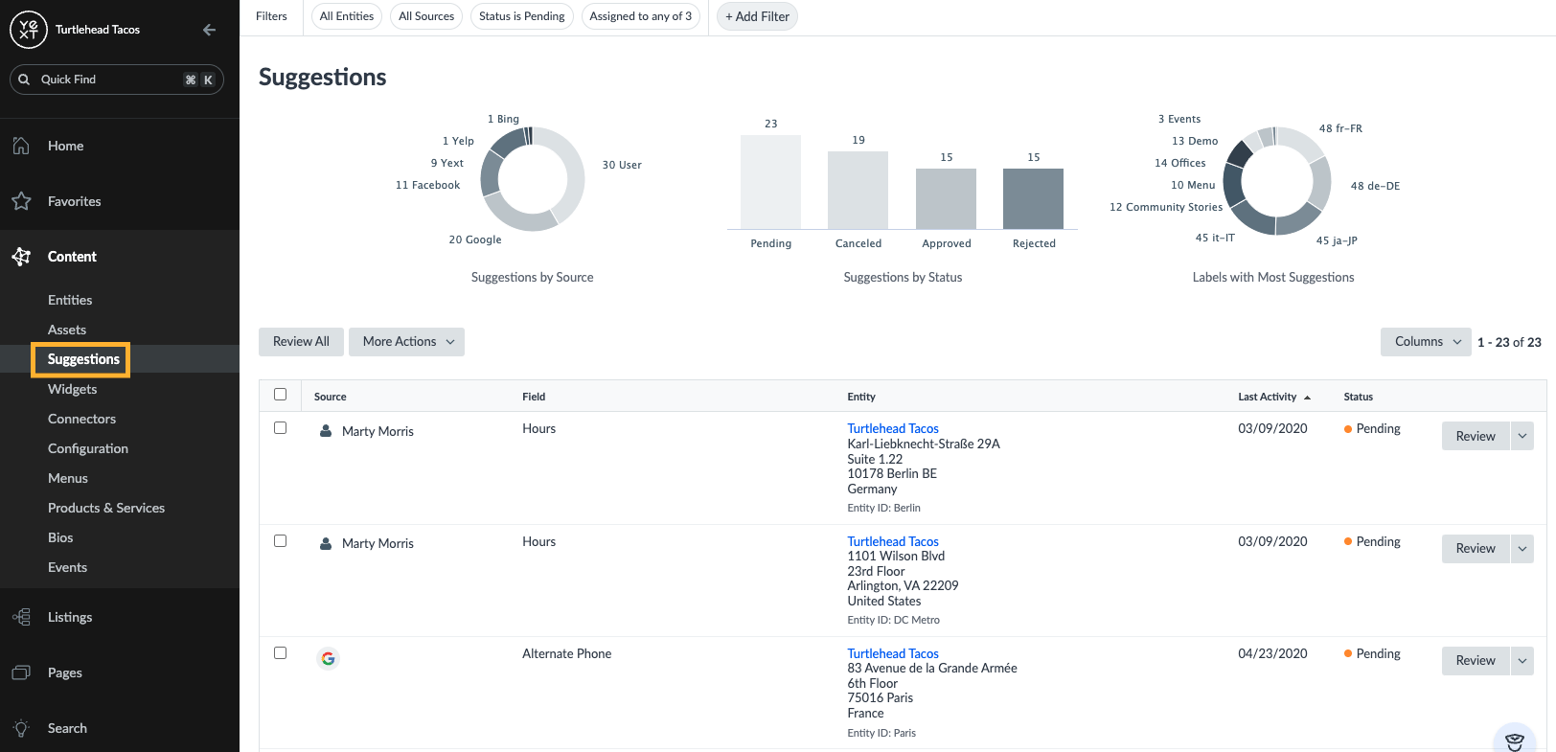Screen dimensions: 1556x752
Task: Click the Filters label in top bar
Action: [271, 16]
